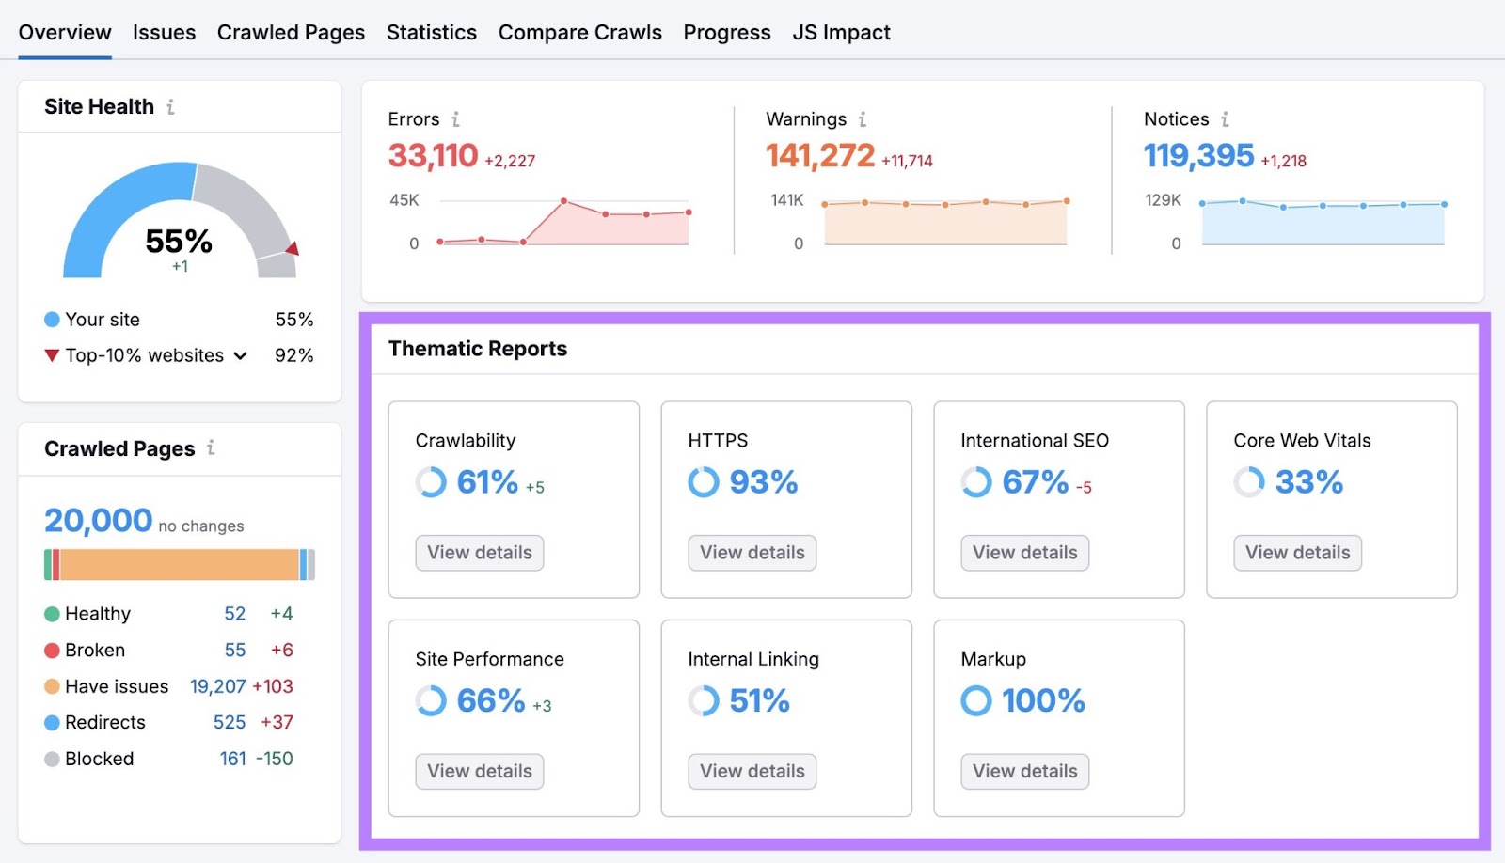Click the Crawled Pages info icon

pos(212,448)
